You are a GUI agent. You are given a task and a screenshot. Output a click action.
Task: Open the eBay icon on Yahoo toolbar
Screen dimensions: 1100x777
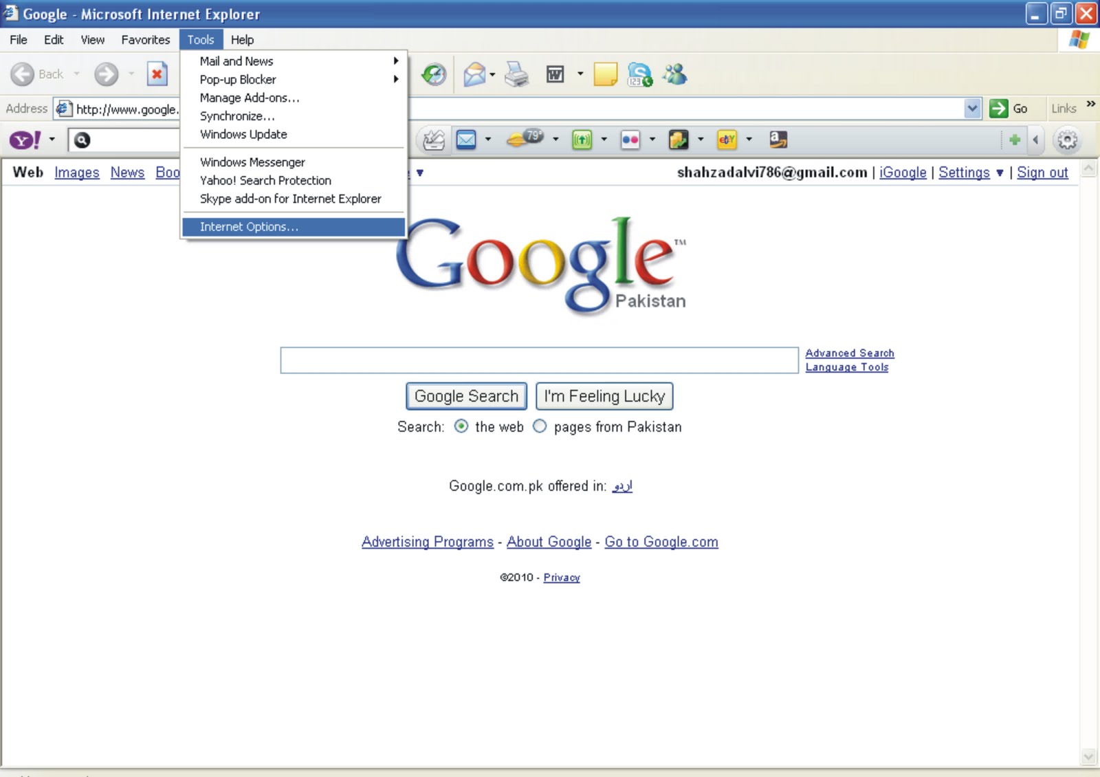pyautogui.click(x=727, y=140)
